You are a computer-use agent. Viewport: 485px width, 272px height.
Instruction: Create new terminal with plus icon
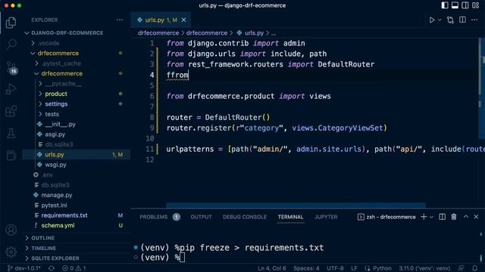(x=424, y=217)
